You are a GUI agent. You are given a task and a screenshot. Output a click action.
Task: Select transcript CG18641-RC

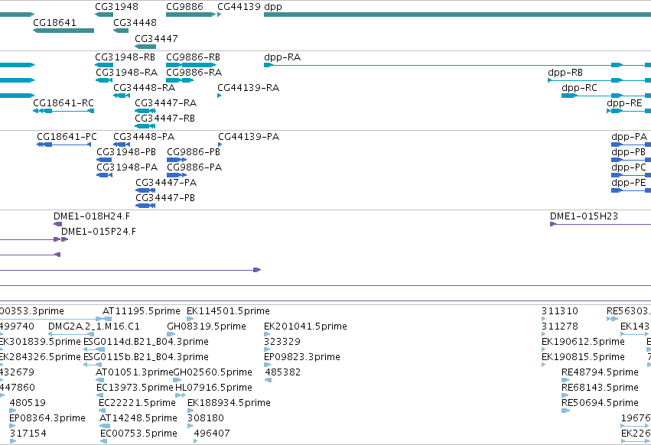63,103
